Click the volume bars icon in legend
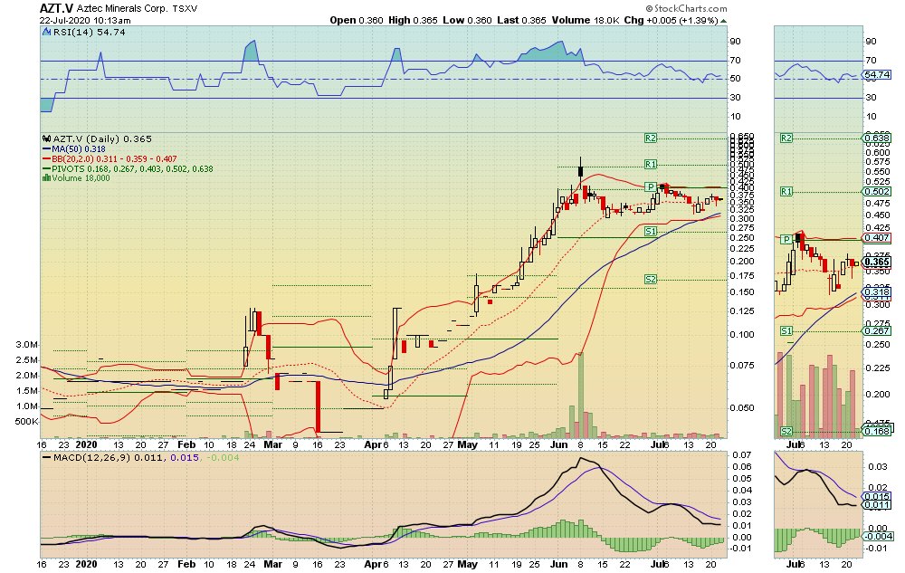 coord(46,178)
